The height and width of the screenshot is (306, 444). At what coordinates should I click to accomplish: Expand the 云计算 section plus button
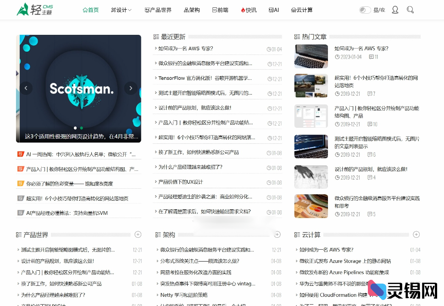pos(416,234)
